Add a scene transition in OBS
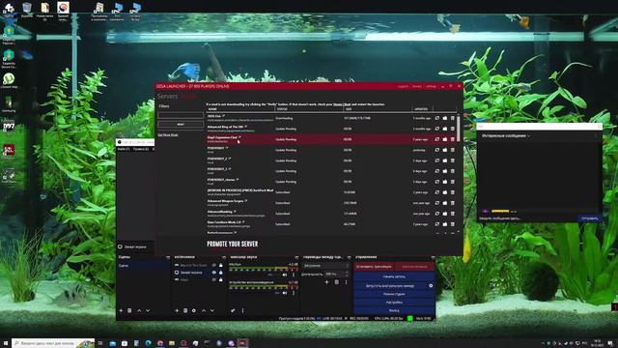618x348 pixels. pyautogui.click(x=326, y=282)
